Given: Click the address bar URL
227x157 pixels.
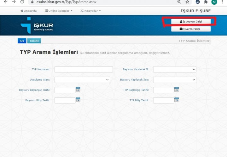Looking at the screenshot, I should [x=66, y=2].
